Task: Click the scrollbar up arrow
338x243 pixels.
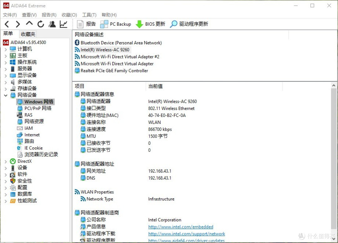Action: (x=334, y=85)
